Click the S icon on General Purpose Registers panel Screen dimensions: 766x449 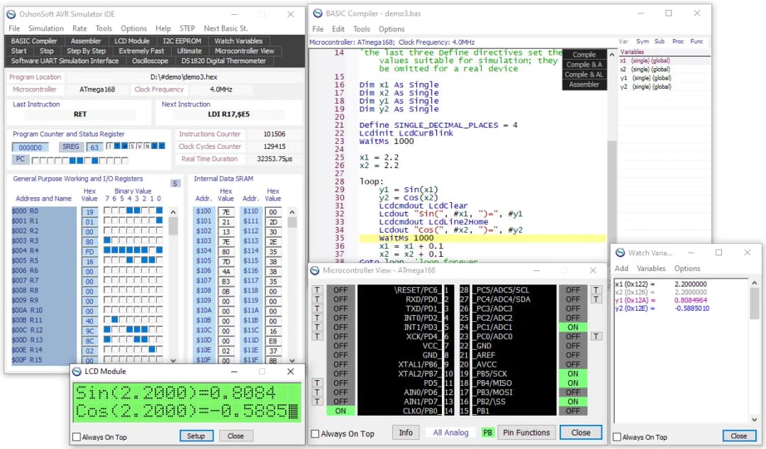pos(175,182)
